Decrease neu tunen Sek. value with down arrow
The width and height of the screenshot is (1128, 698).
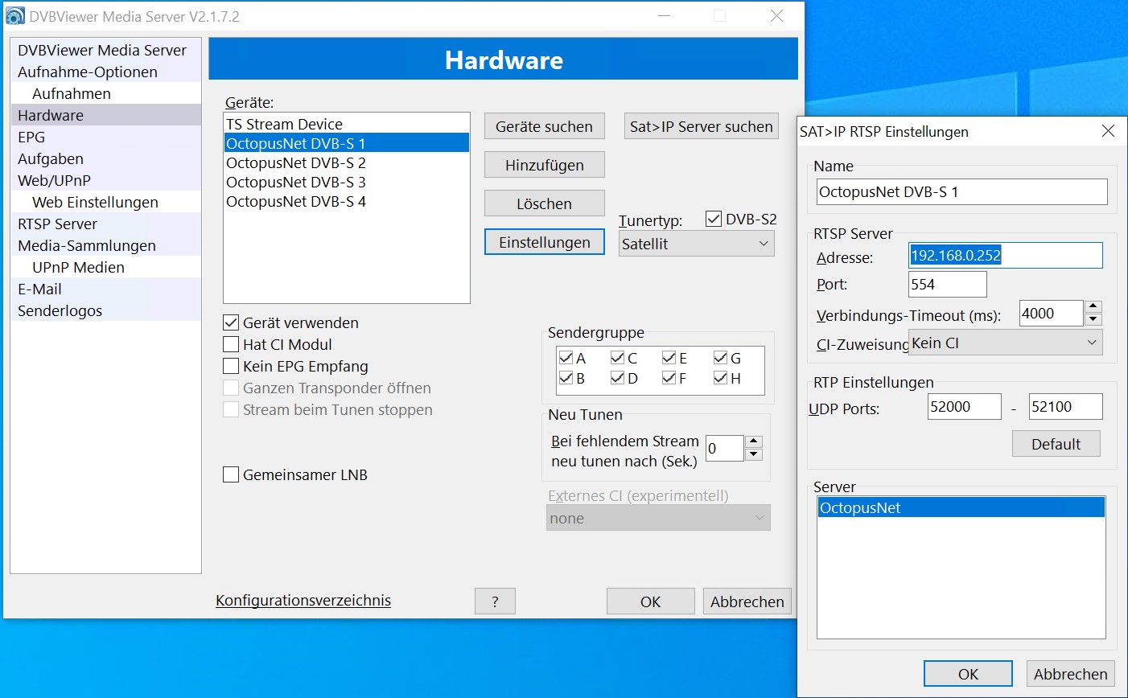[x=754, y=454]
